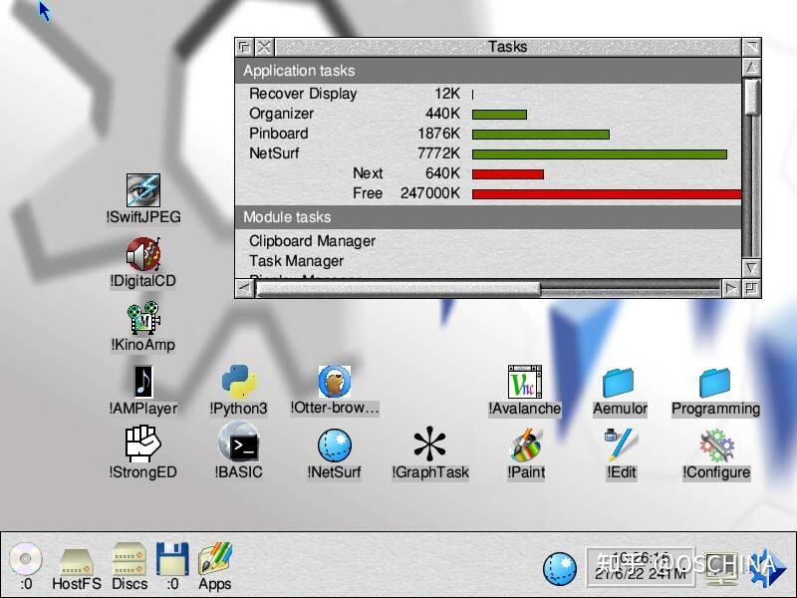
Task: Open !GraphTask
Action: click(x=430, y=447)
